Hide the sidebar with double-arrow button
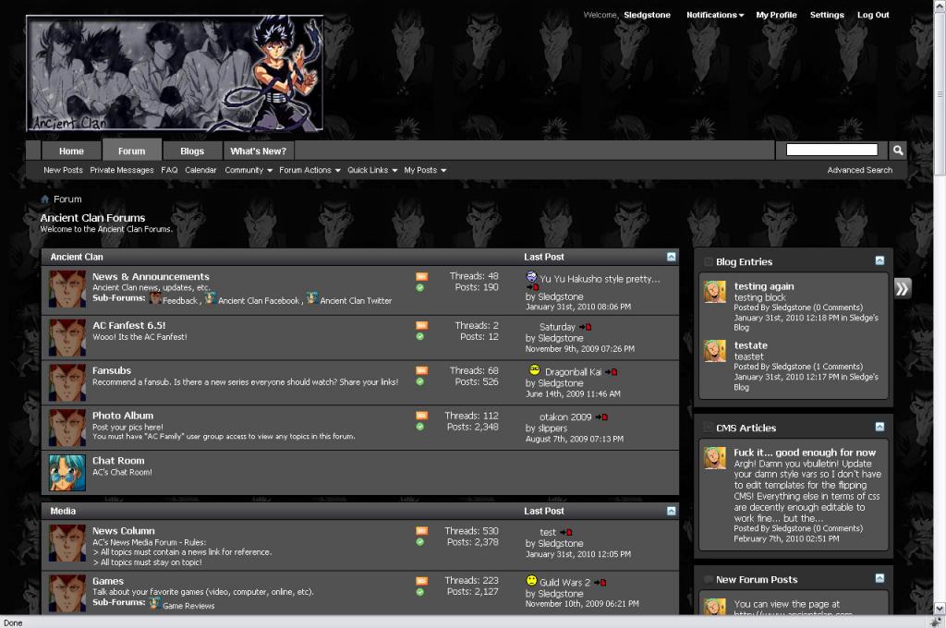The image size is (946, 628). 902,288
